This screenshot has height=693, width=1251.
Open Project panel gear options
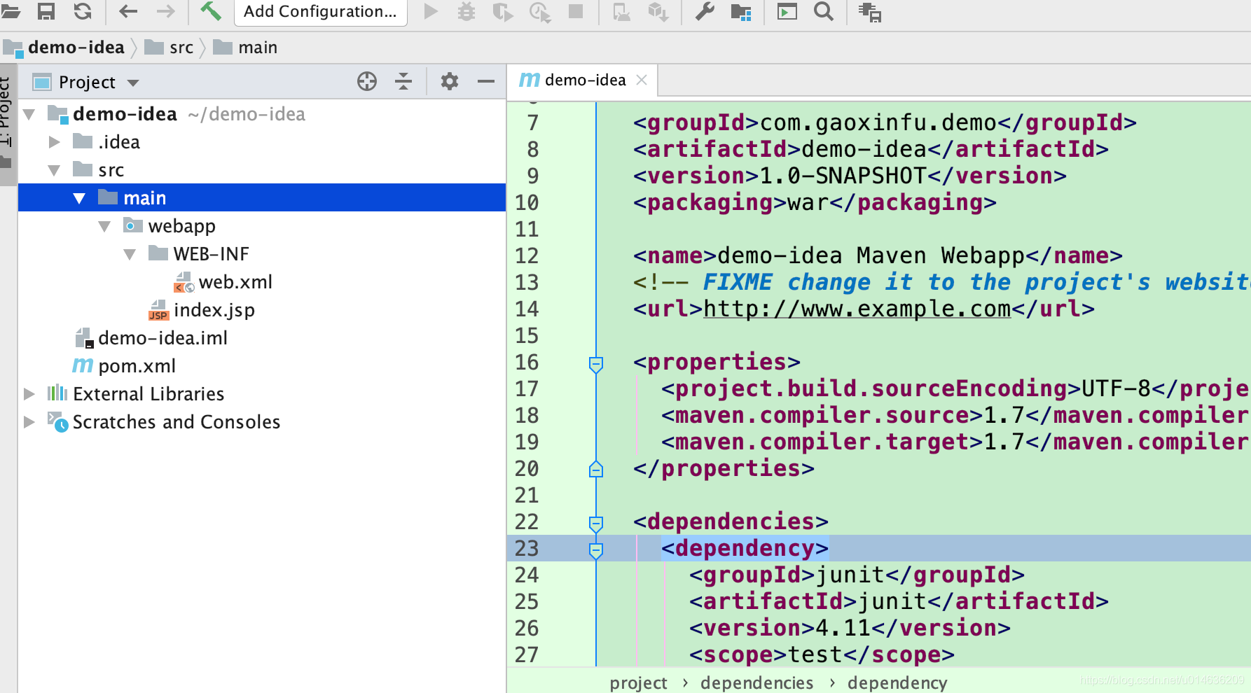[x=450, y=82]
